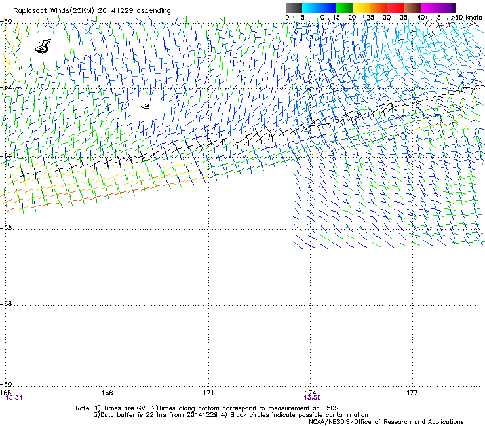The height and width of the screenshot is (426, 485).
Task: Click the '165' longitude label
Action: [x=5, y=393]
